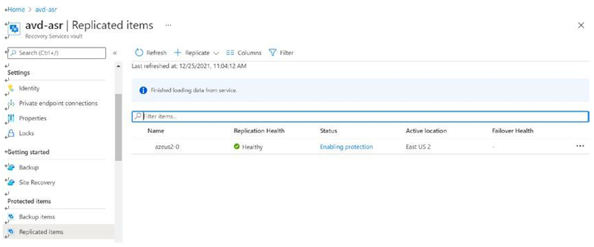The height and width of the screenshot is (247, 594).
Task: Click the Refresh icon
Action: pos(139,52)
